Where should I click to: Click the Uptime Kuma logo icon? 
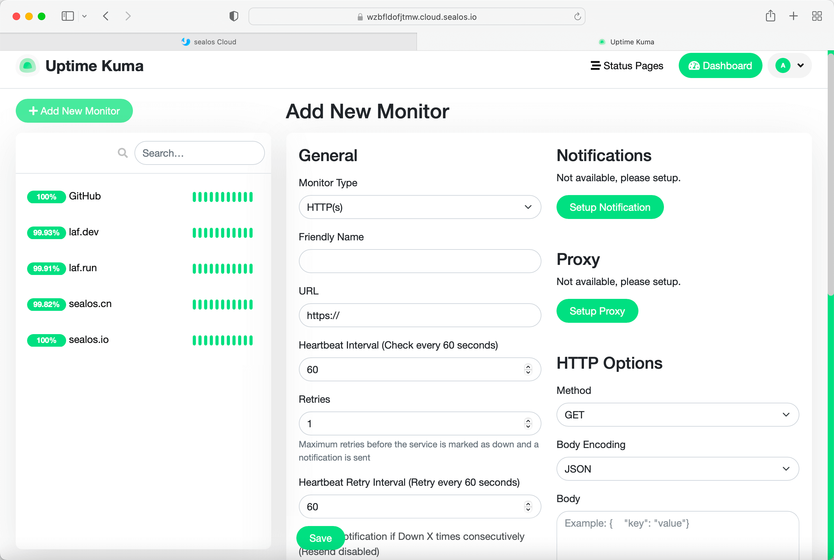[x=27, y=66]
